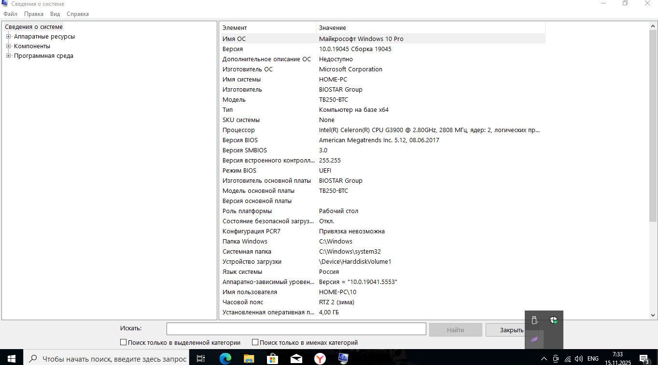
Task: Open the Вид menu
Action: click(x=55, y=14)
